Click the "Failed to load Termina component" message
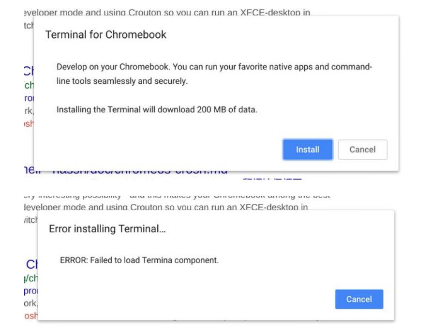This screenshot has height=333, width=432. (139, 260)
